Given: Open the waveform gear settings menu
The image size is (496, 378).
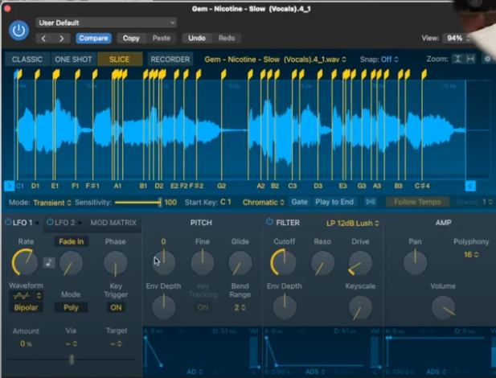Looking at the screenshot, I should 487,59.
